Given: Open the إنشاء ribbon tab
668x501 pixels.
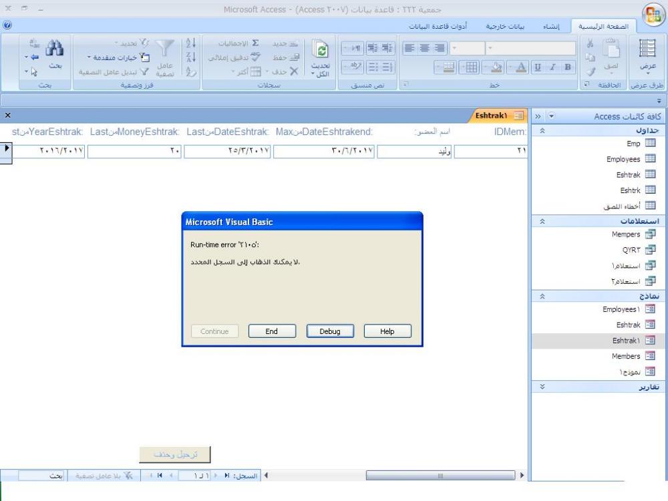Looking at the screenshot, I should 551,27.
